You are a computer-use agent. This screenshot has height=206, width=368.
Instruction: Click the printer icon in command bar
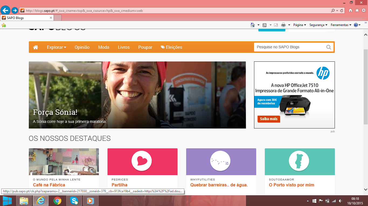(283, 25)
